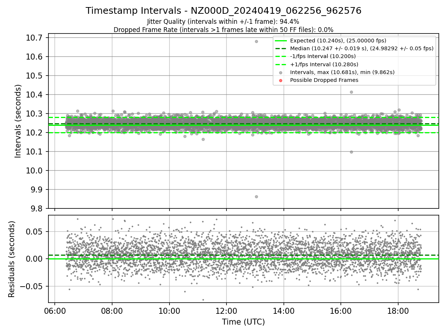
Task: Click the 'Expected (10.240s), (25.00000 fps)' legend entry
Action: [x=338, y=41]
